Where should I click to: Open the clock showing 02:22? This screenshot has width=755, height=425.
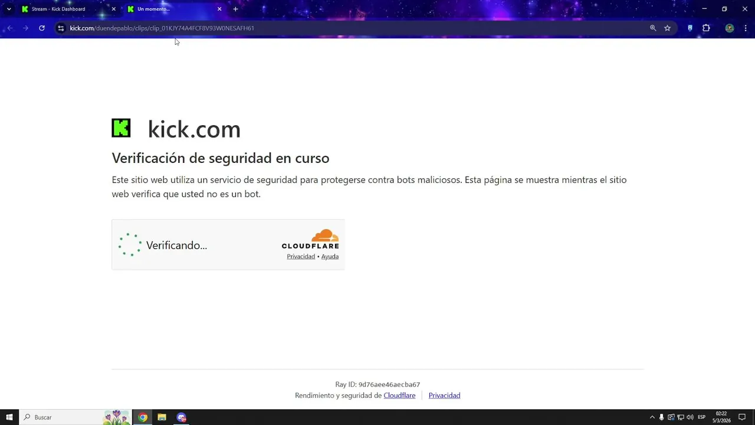coord(721,417)
